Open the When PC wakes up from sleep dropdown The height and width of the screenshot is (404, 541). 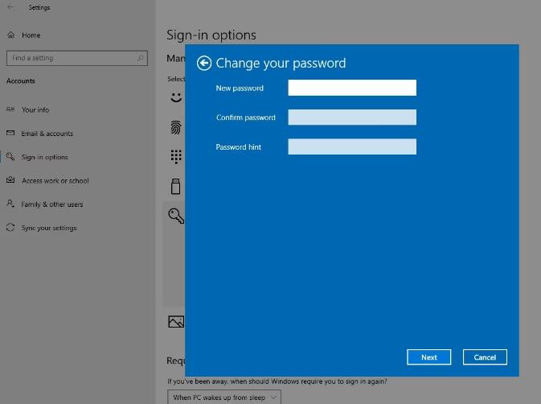(x=224, y=397)
